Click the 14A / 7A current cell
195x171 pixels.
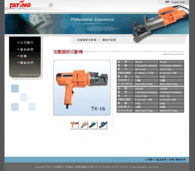coord(171,96)
